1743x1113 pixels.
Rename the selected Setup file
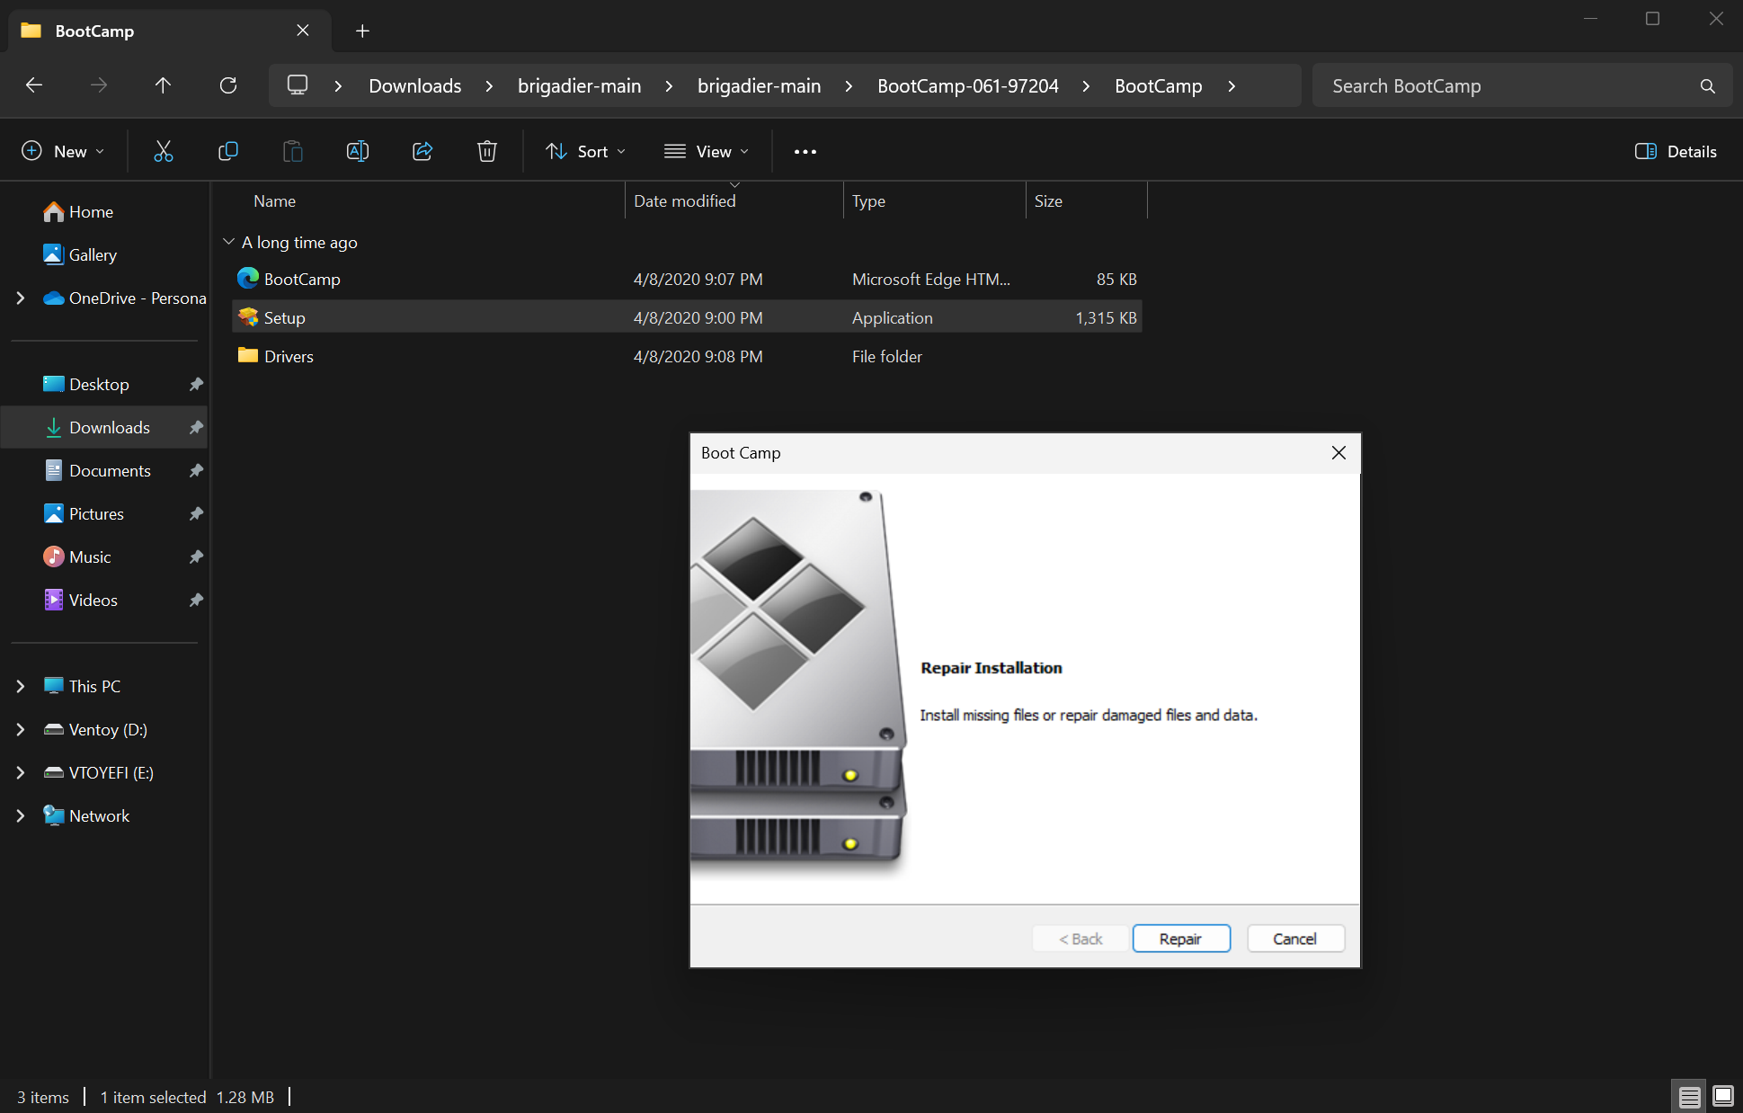(x=357, y=151)
